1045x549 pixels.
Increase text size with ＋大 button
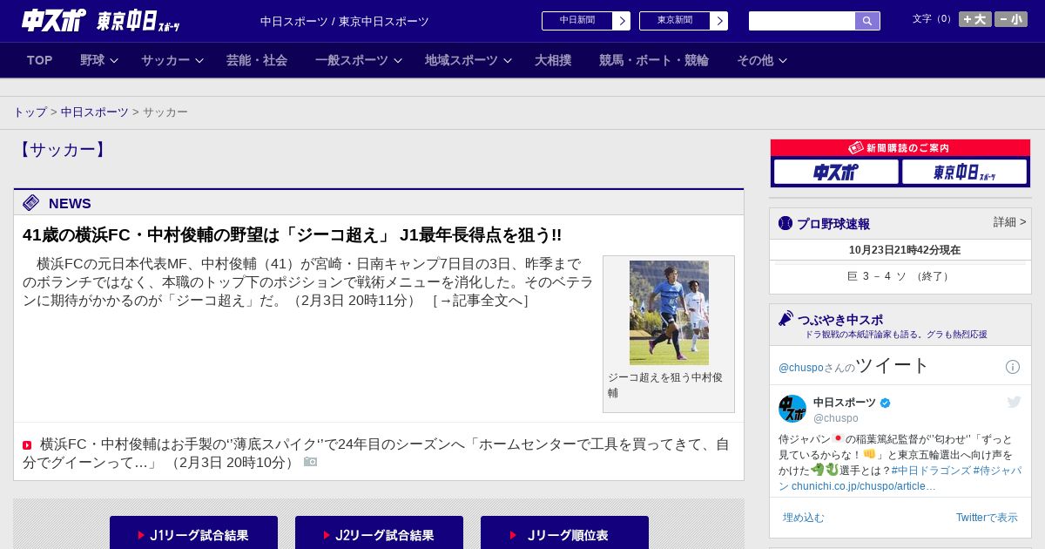point(975,19)
